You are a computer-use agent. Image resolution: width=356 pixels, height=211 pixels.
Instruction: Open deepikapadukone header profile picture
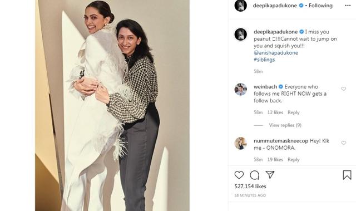pyautogui.click(x=241, y=6)
